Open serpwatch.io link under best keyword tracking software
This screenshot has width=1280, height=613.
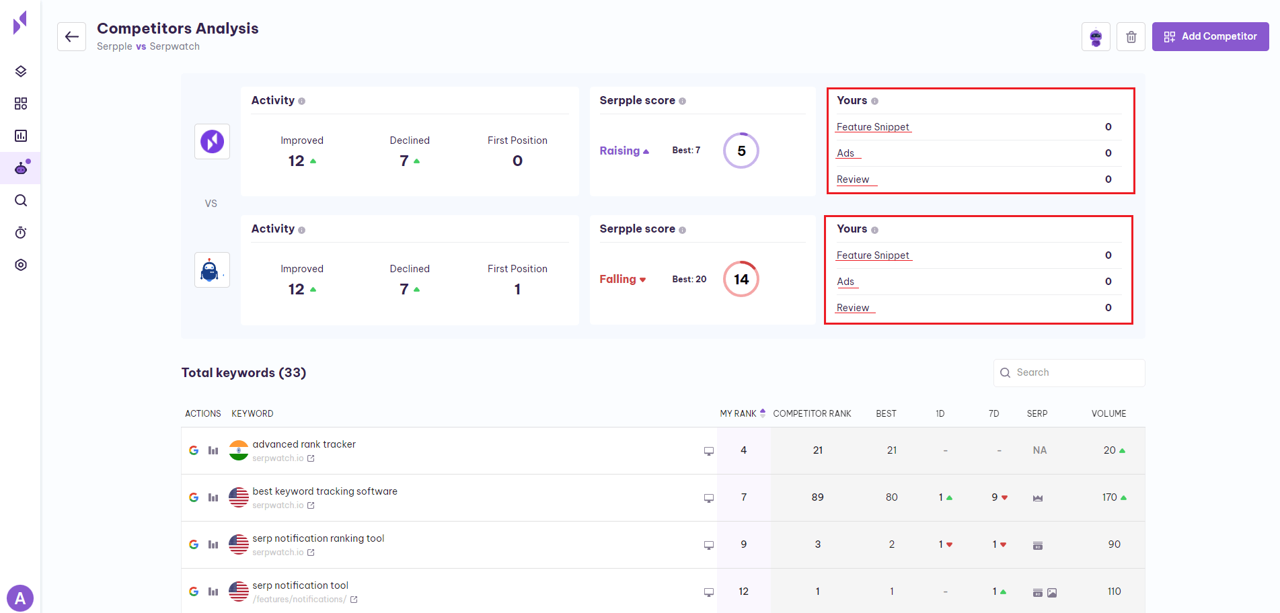tap(283, 505)
